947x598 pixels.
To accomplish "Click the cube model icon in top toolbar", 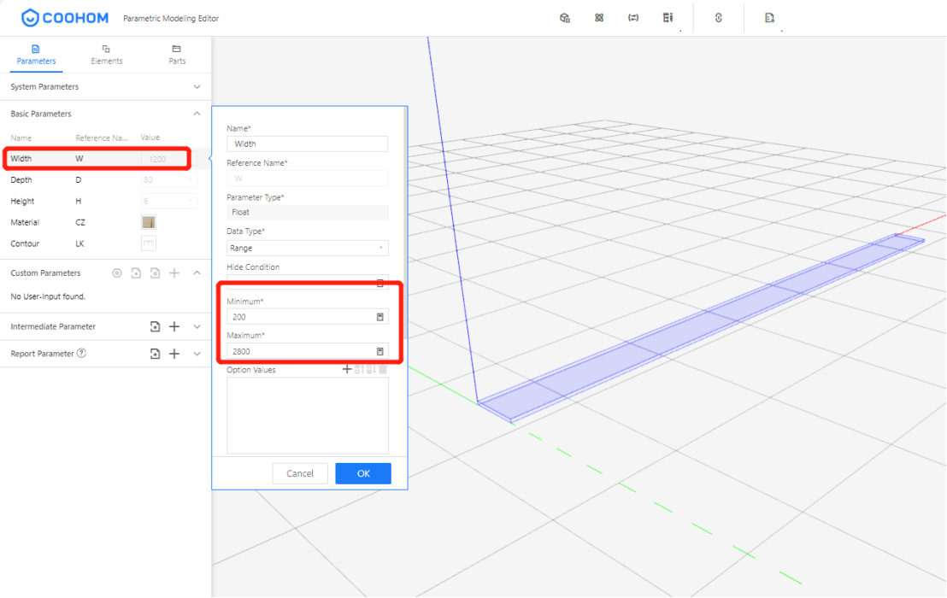I will tap(564, 18).
